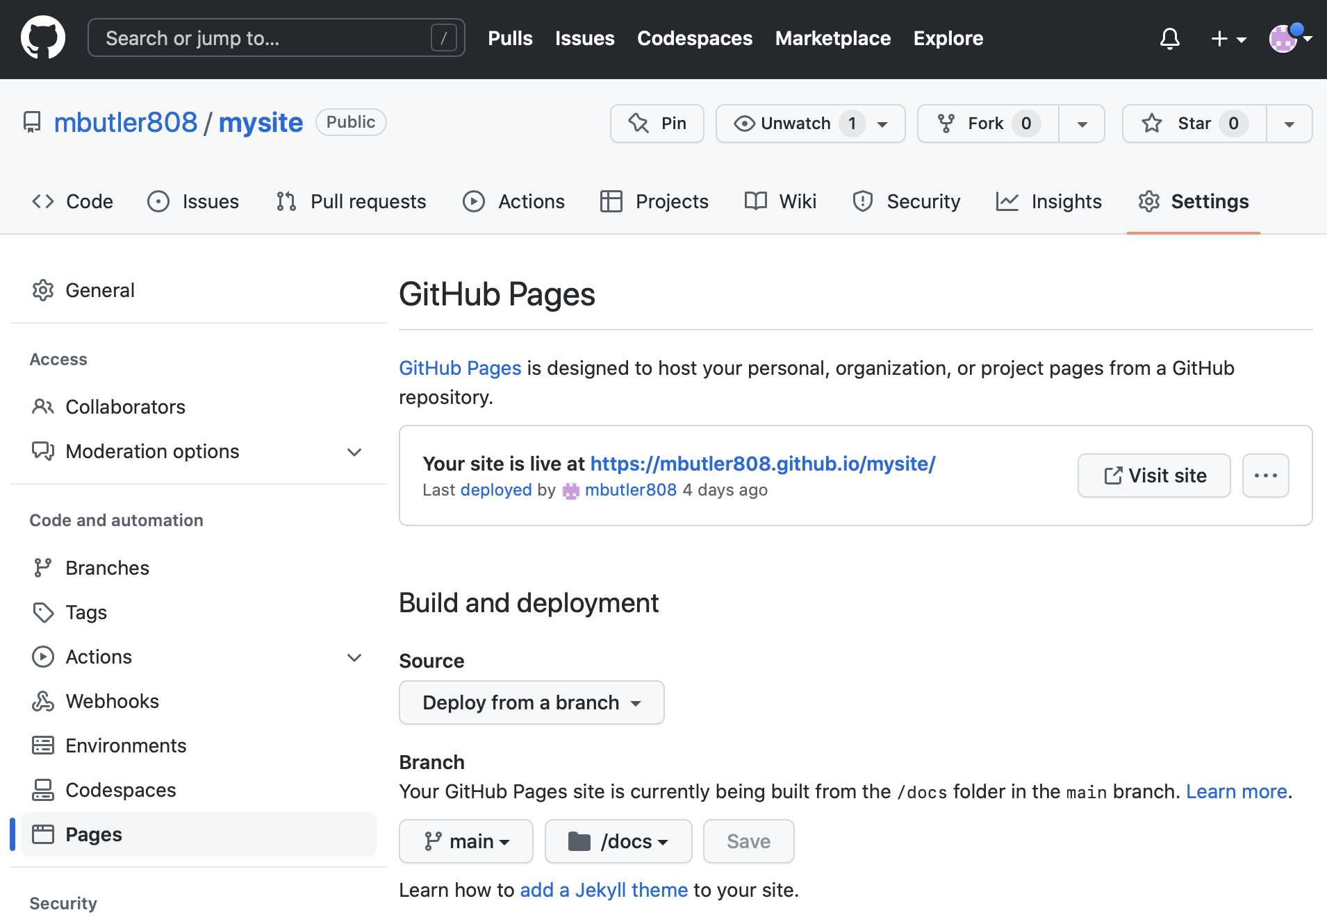Click the Visit site button

[x=1154, y=475]
